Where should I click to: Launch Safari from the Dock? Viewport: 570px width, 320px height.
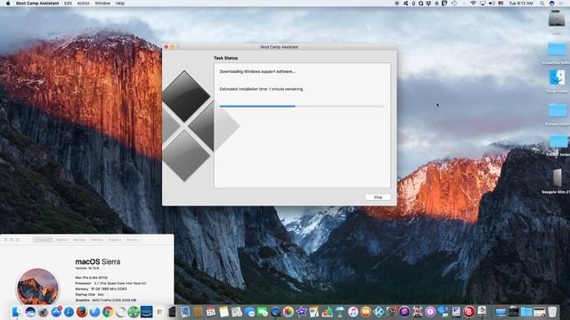pyautogui.click(x=69, y=312)
